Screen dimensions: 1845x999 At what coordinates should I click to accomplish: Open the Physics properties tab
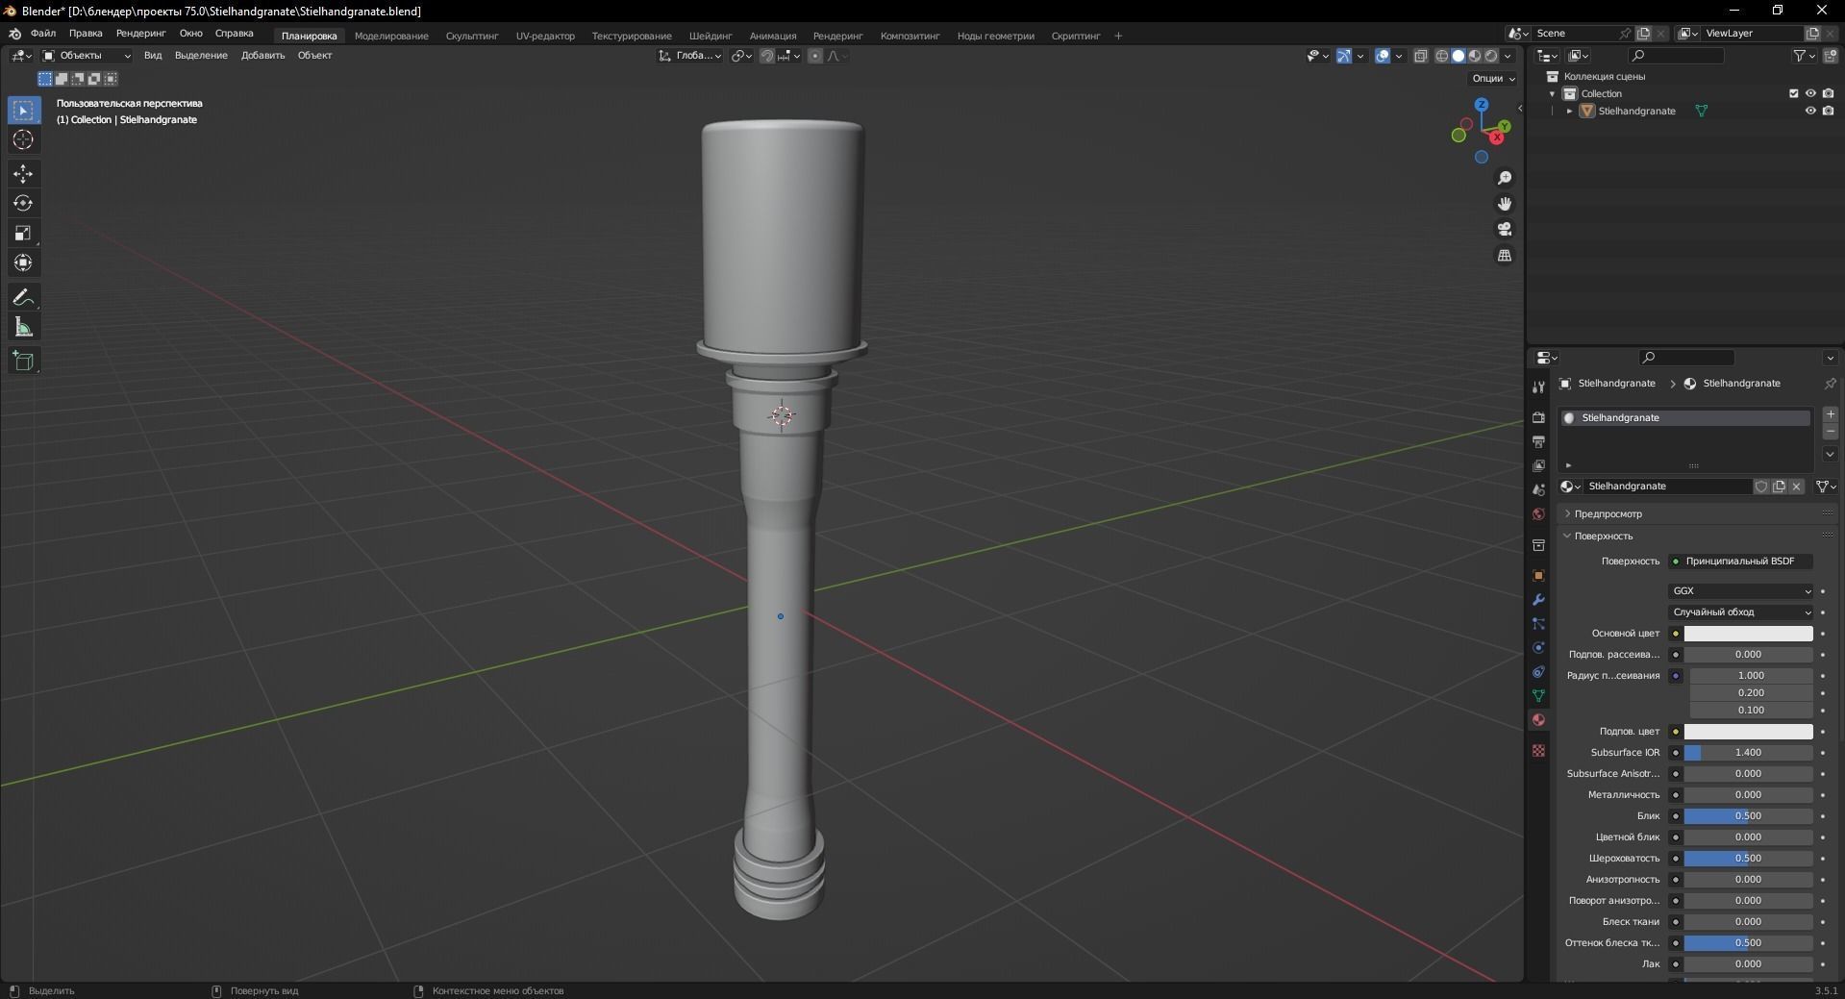coord(1538,647)
